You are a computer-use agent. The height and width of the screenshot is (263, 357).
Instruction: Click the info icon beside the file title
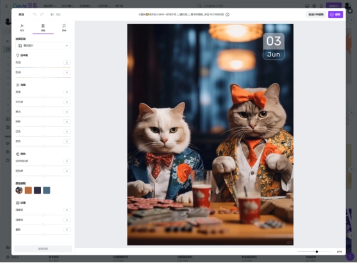228,15
